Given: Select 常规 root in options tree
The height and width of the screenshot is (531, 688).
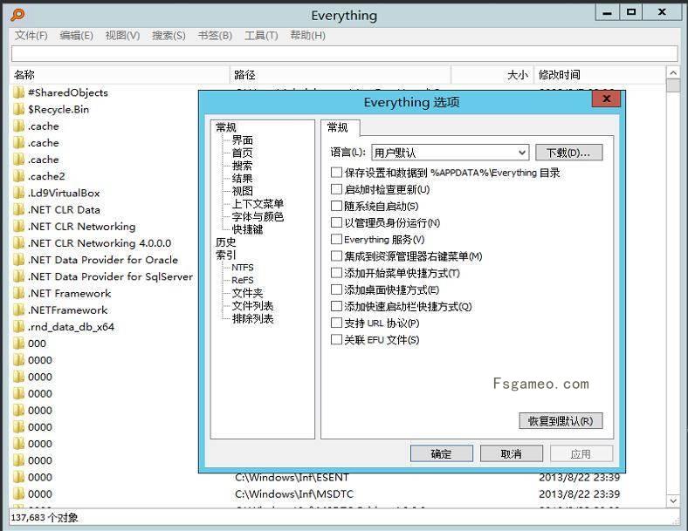Looking at the screenshot, I should click(x=225, y=127).
